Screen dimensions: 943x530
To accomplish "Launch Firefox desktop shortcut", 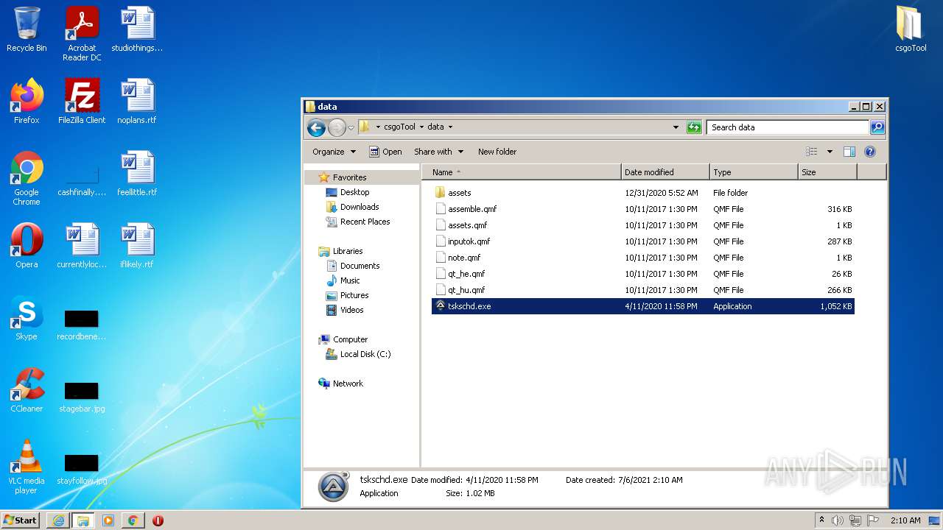I will coord(27,102).
